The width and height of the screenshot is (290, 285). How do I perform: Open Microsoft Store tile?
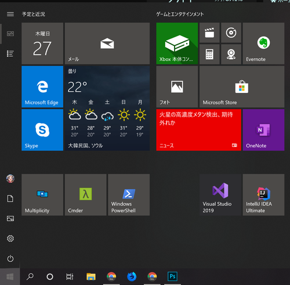(242, 86)
